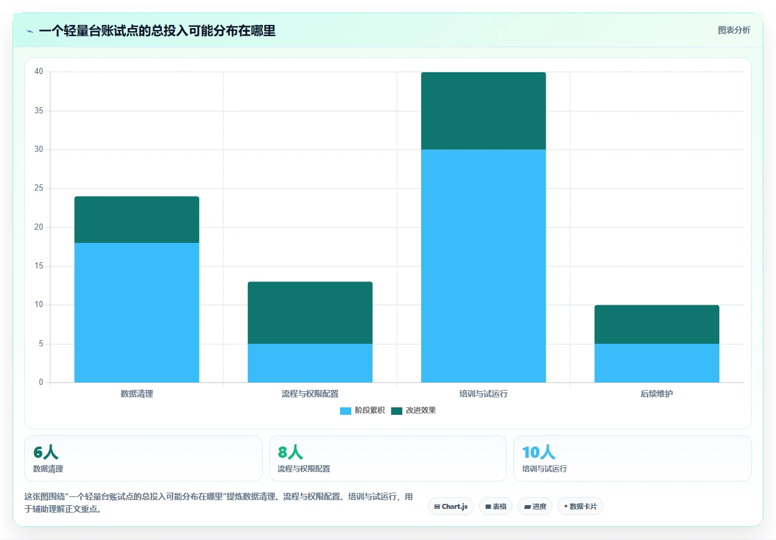This screenshot has width=776, height=540.
Task: Click the lightning icon beside the title
Action: (x=30, y=31)
